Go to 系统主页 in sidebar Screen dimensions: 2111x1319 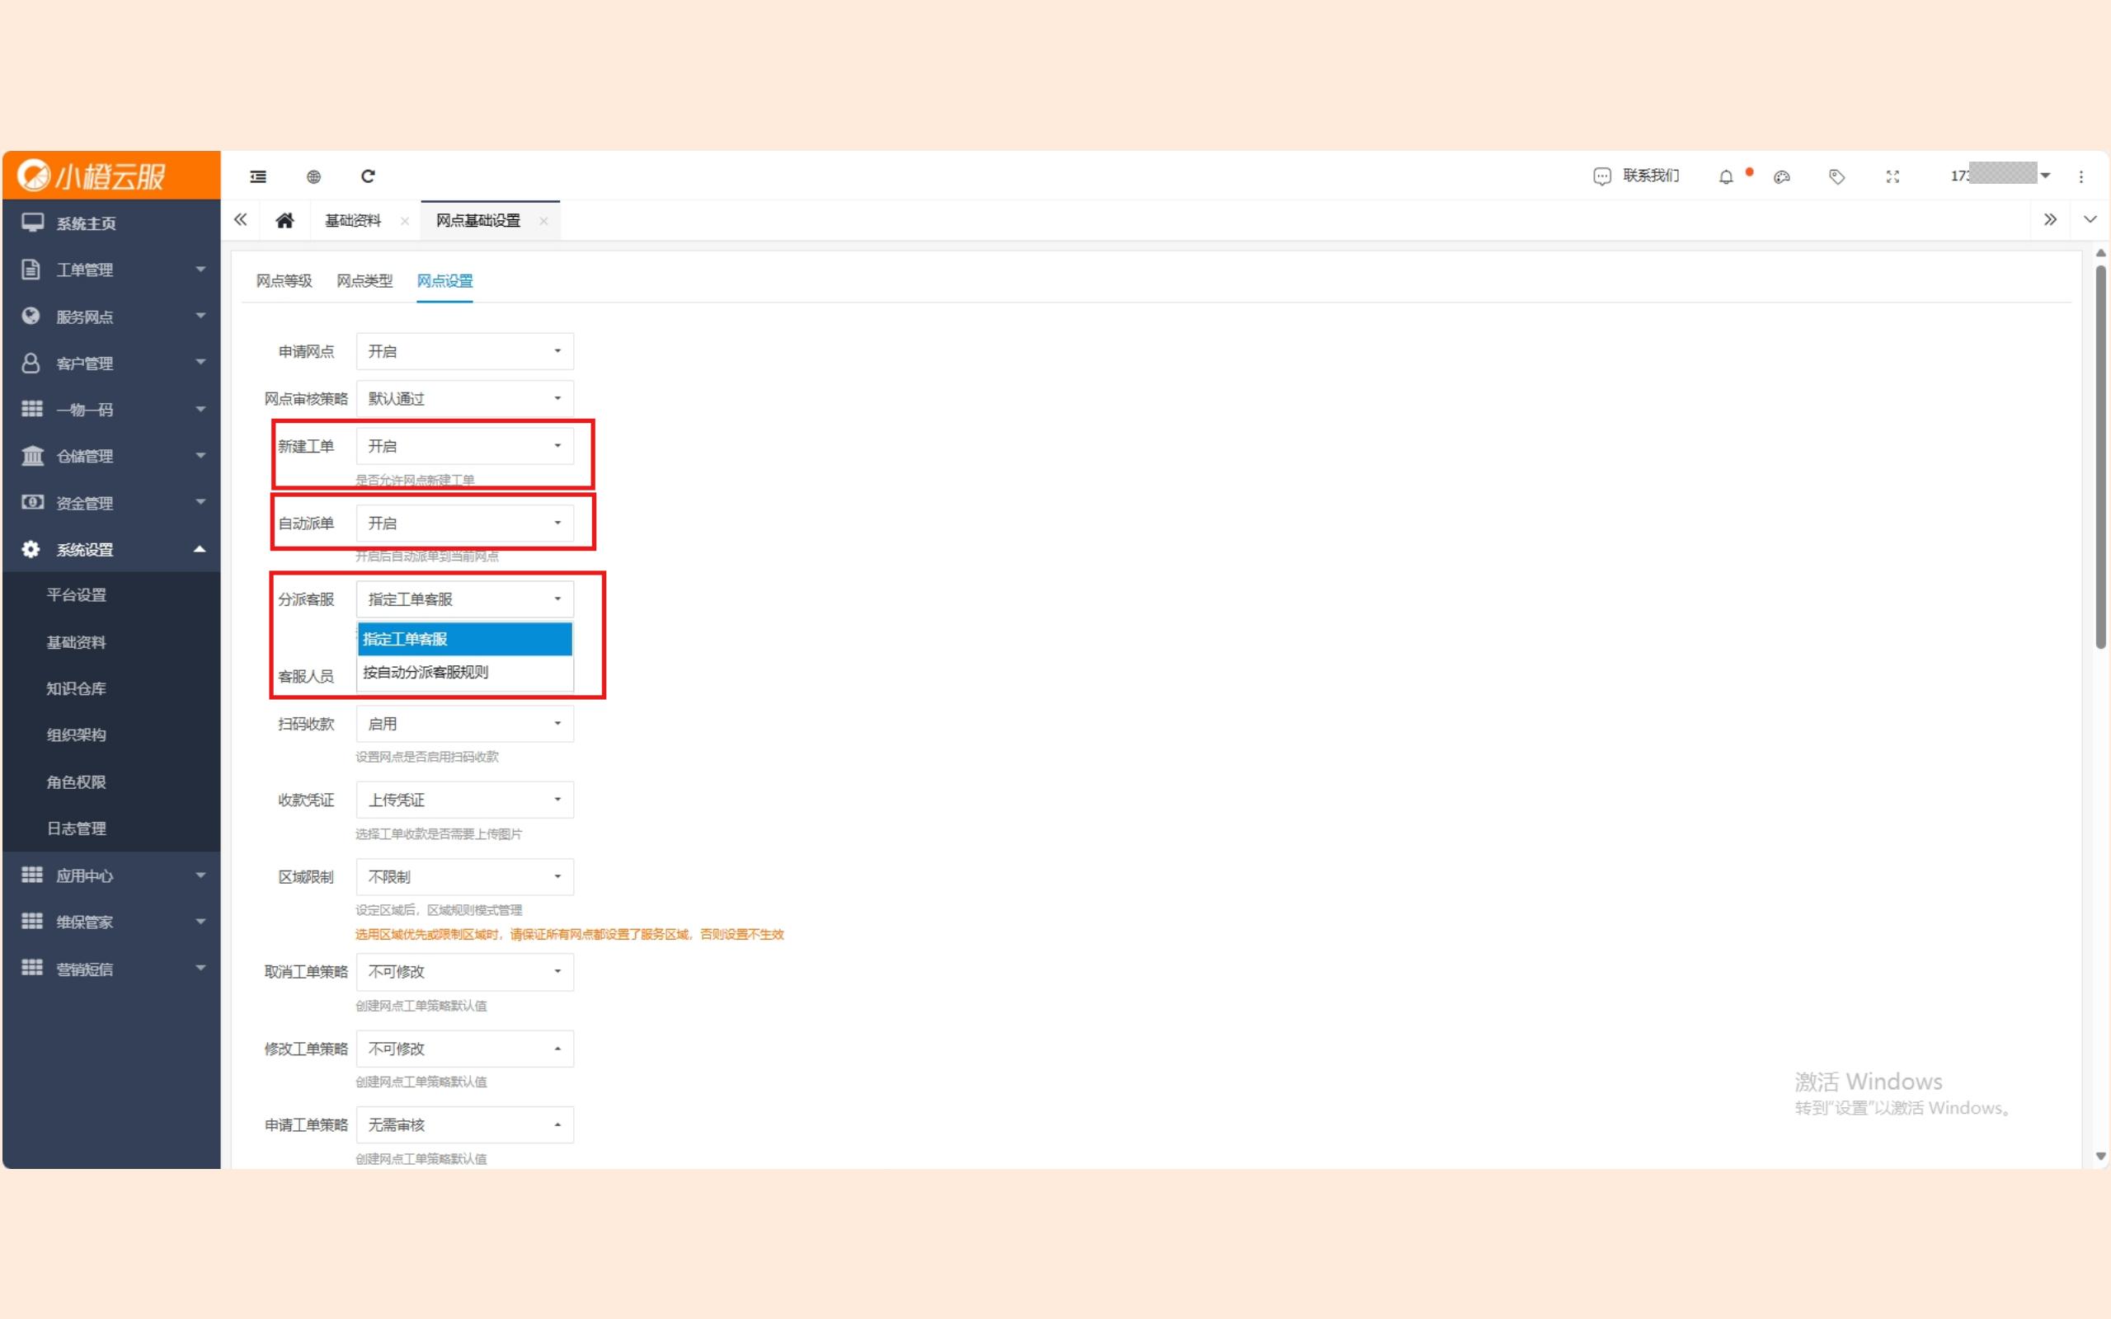pyautogui.click(x=111, y=223)
